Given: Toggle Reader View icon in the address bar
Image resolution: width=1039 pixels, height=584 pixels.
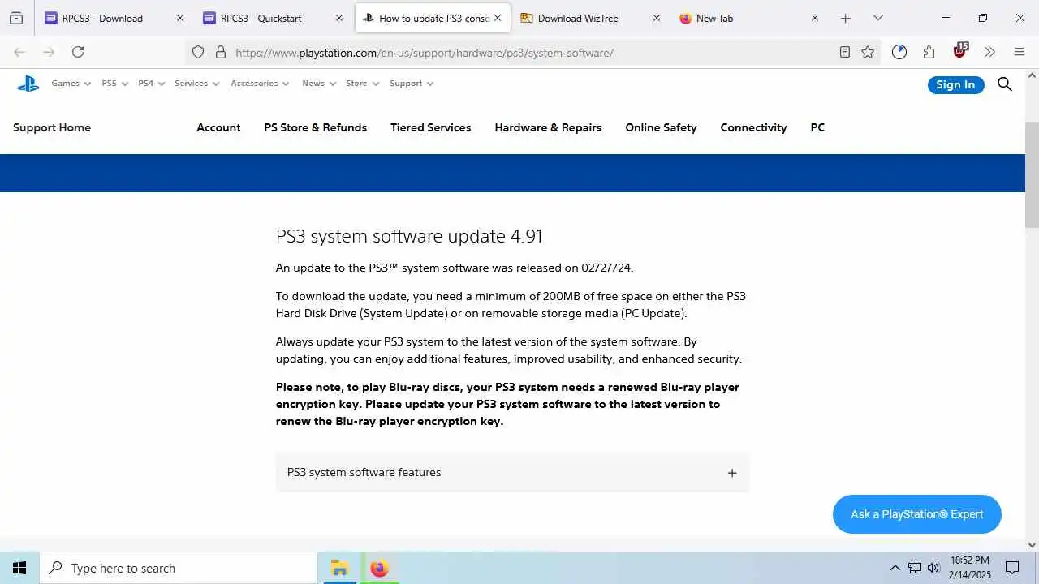Looking at the screenshot, I should pyautogui.click(x=845, y=52).
